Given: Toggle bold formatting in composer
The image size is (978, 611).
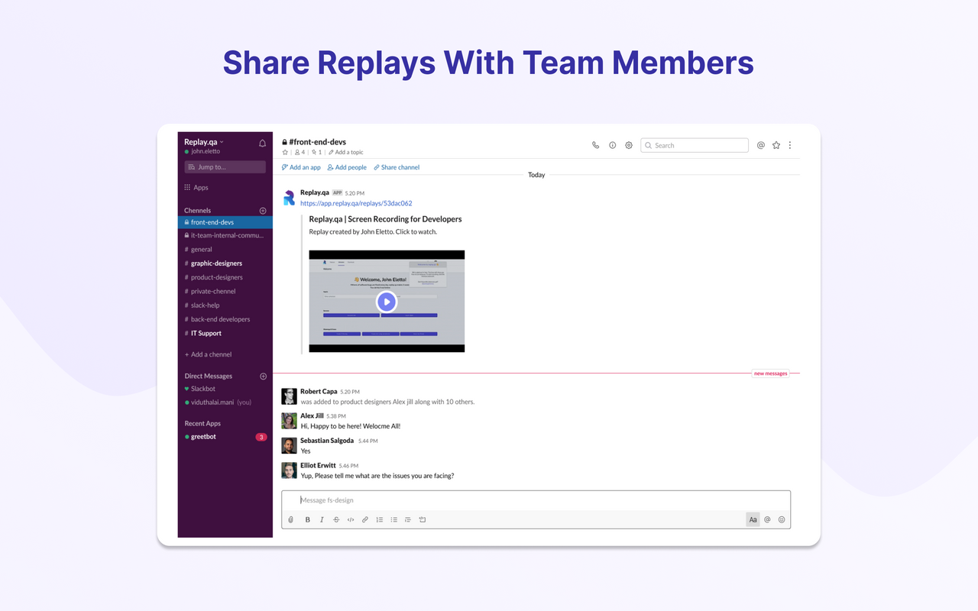Looking at the screenshot, I should [x=308, y=520].
